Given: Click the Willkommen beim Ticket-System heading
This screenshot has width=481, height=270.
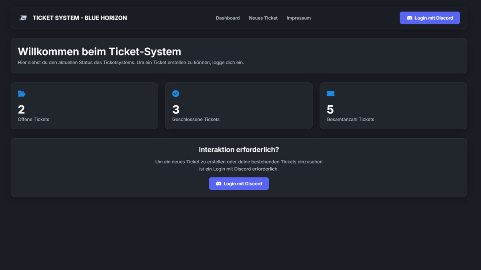Looking at the screenshot, I should click(99, 52).
